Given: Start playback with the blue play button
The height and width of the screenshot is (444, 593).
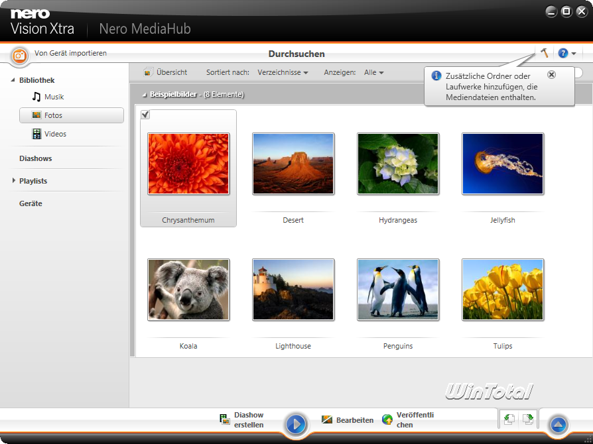Looking at the screenshot, I should click(296, 424).
